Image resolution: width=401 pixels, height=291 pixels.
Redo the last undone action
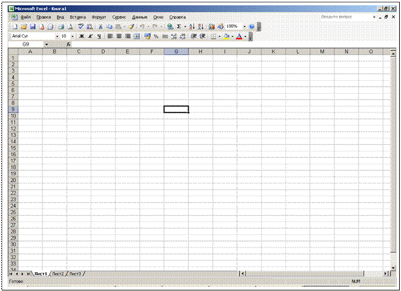tap(155, 27)
